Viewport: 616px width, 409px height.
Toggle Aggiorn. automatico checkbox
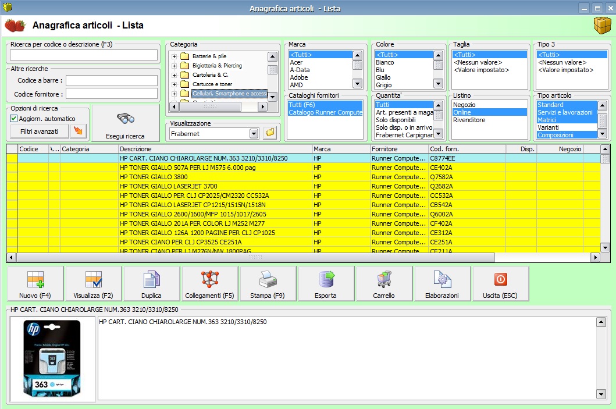[14, 119]
